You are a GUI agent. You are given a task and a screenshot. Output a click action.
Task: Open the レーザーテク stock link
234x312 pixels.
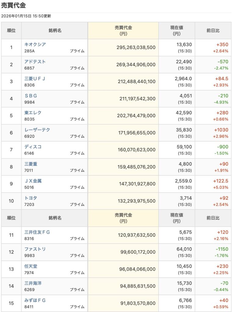point(37,130)
